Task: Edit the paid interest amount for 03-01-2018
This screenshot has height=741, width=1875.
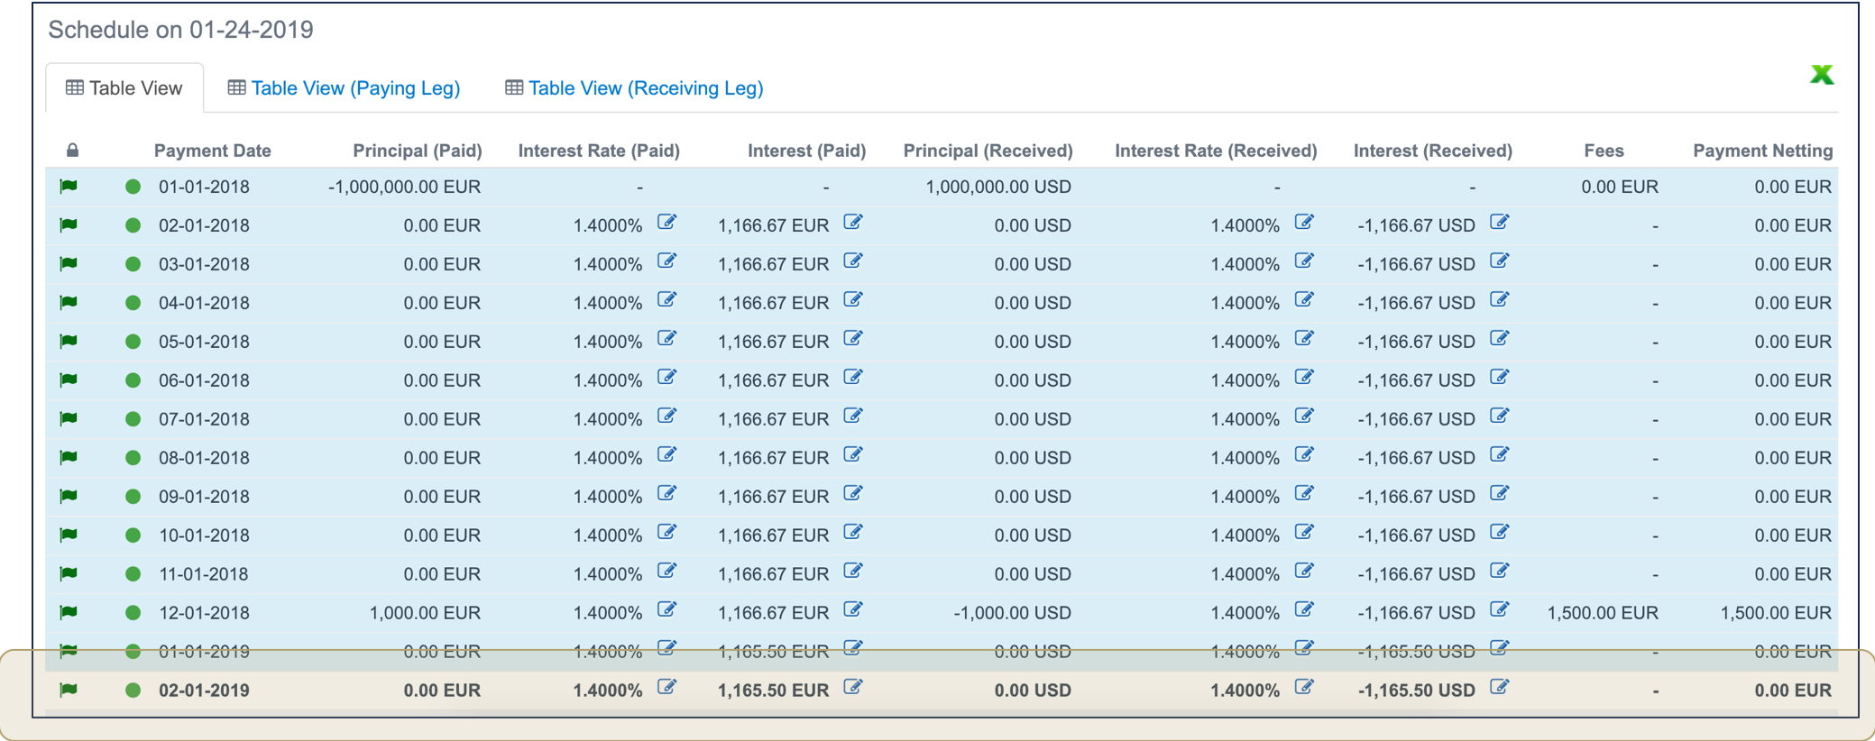Action: pos(852,261)
